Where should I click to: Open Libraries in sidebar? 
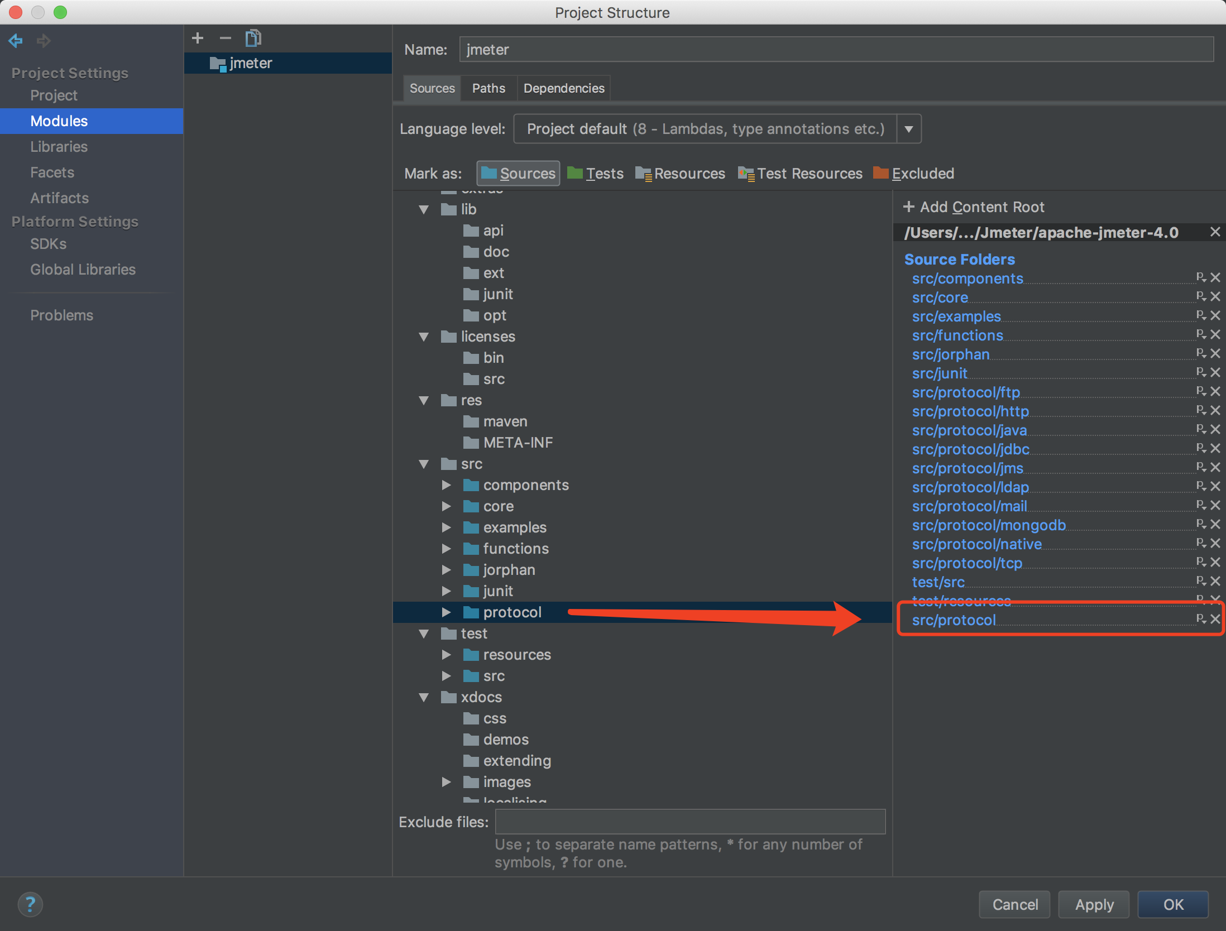(x=59, y=147)
